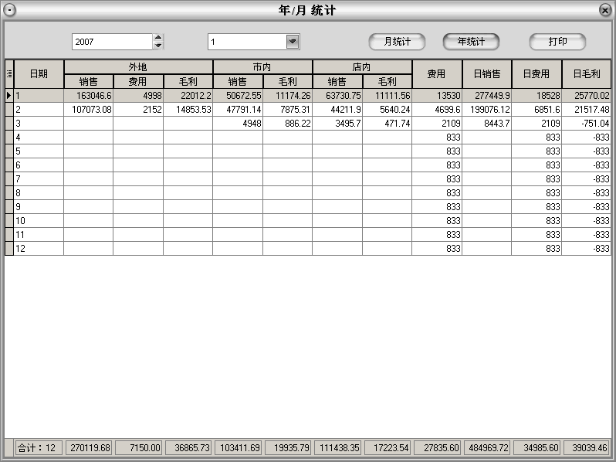Click the 市内 销售 column header
Viewport: 616px width, 462px height.
pos(238,81)
